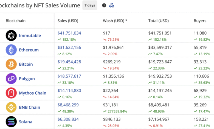Sort by the Buyers column header
The height and width of the screenshot is (129, 214).
pos(200,21)
